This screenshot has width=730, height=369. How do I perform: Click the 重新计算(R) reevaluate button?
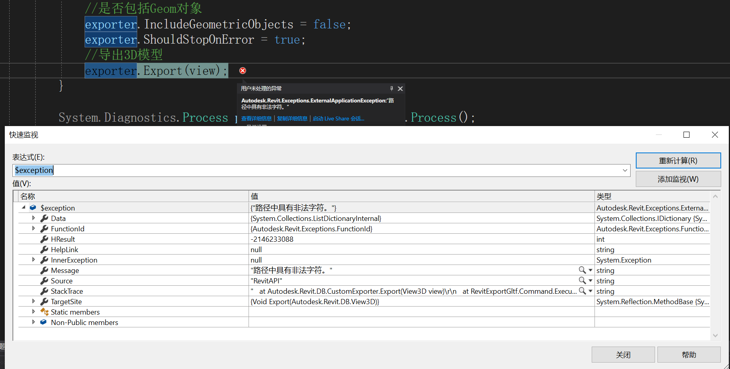(678, 160)
